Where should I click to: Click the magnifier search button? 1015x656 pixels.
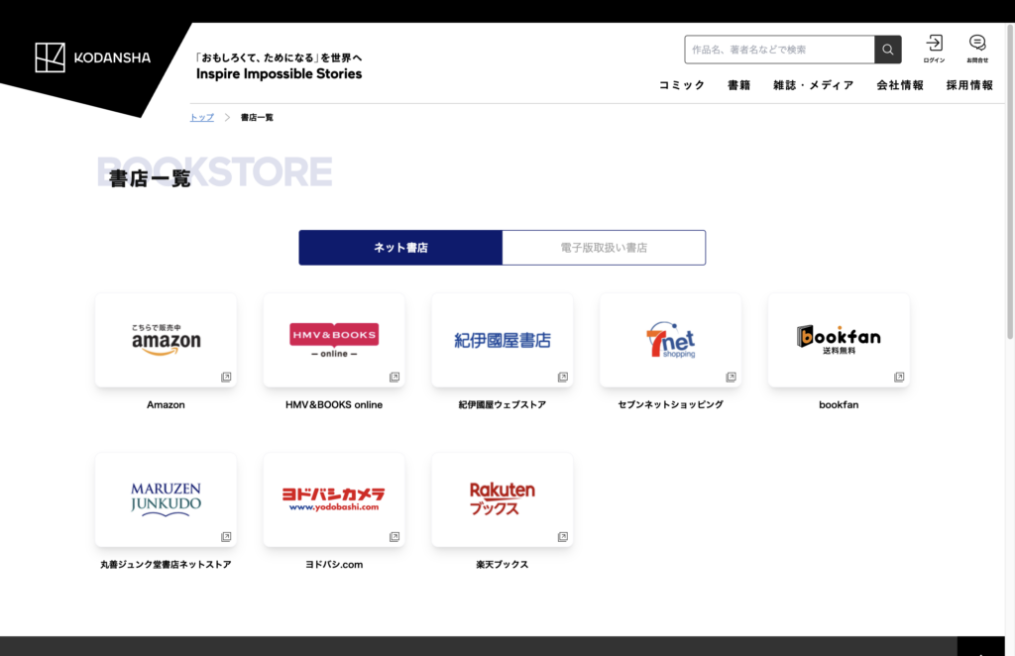887,50
